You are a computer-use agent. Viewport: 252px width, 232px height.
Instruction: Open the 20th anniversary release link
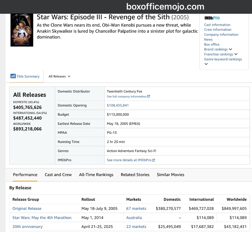tap(27, 226)
